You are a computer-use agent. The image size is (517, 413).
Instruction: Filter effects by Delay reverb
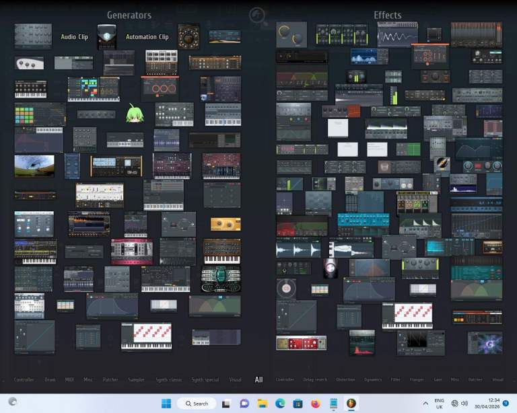pyautogui.click(x=315, y=380)
